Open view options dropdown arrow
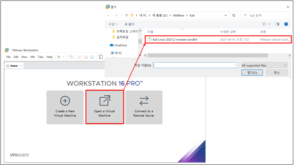The image size is (294, 165). (x=269, y=24)
